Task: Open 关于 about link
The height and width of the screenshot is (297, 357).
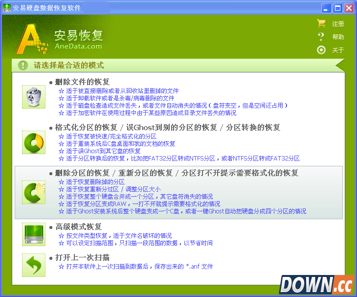Action: (x=338, y=50)
